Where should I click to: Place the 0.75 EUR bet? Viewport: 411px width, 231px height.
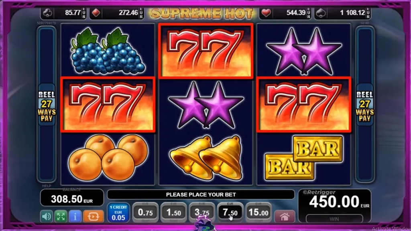pyautogui.click(x=145, y=213)
